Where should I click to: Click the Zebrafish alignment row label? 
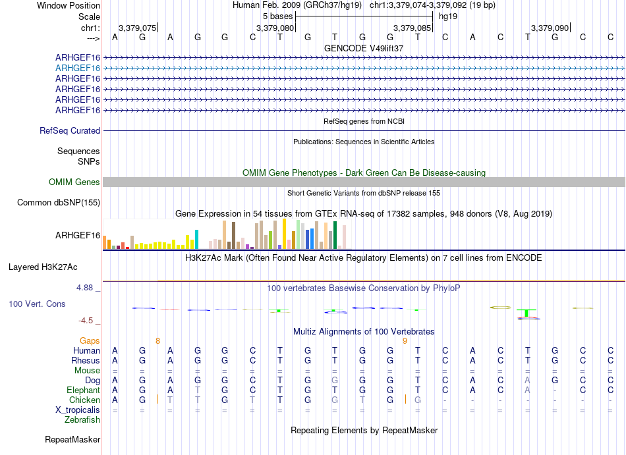82,420
